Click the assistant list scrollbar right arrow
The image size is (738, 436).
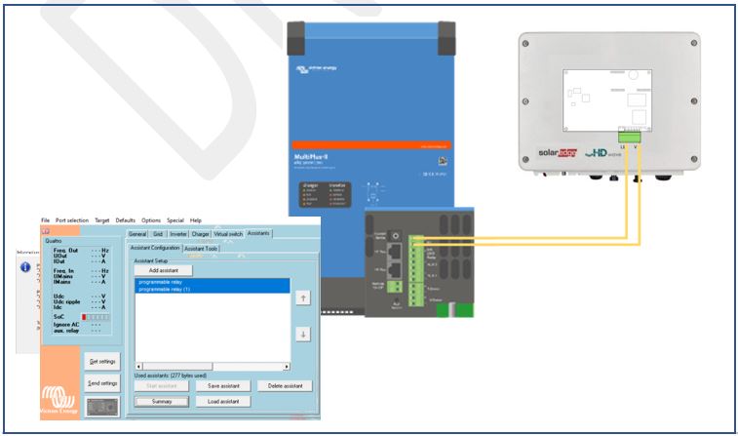287,367
